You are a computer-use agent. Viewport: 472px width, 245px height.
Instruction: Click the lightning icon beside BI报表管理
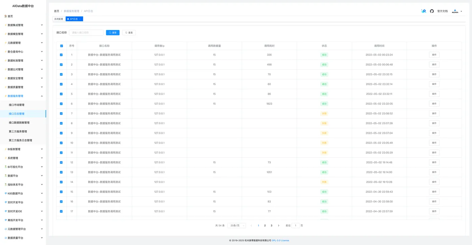pyautogui.click(x=6, y=149)
